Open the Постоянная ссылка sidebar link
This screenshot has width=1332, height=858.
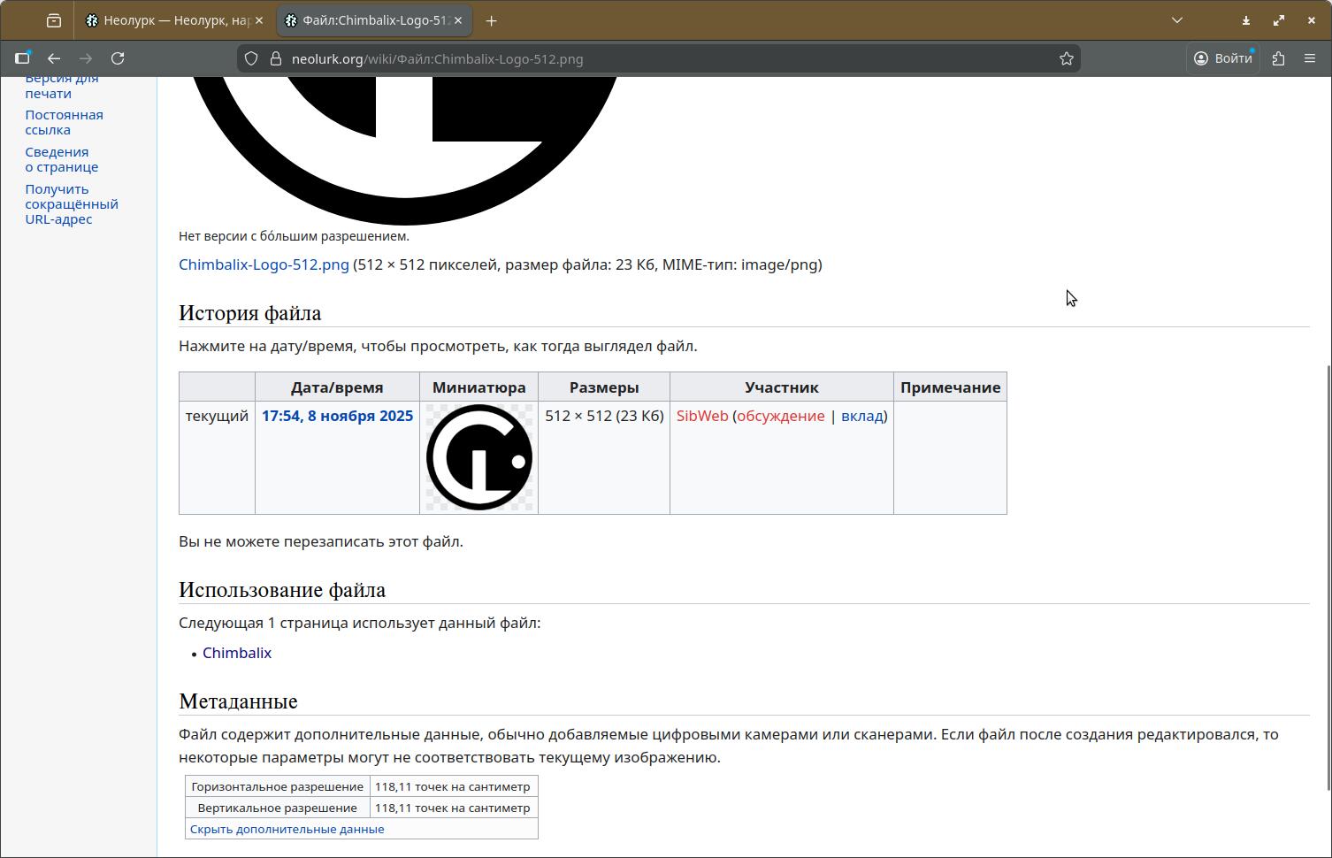coord(64,122)
